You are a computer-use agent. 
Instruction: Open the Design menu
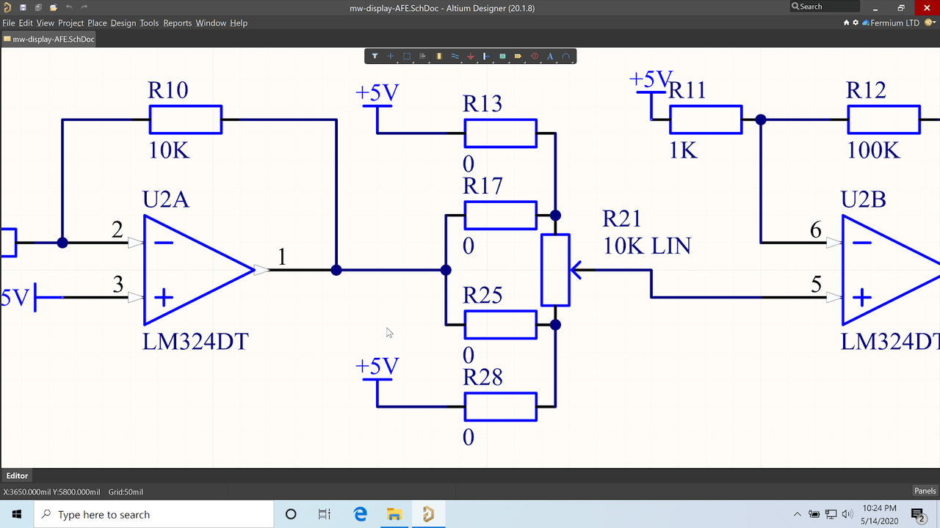point(123,23)
